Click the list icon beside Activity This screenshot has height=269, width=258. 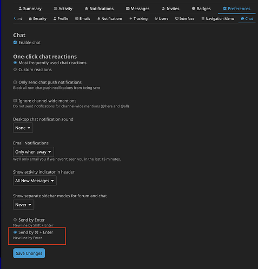[55, 9]
